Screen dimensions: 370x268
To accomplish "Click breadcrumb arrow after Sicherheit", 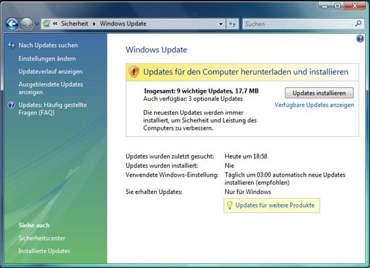I will [x=94, y=24].
